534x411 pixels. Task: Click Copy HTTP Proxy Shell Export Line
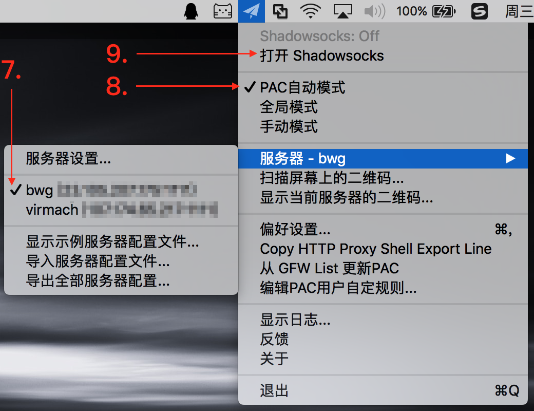tap(383, 249)
